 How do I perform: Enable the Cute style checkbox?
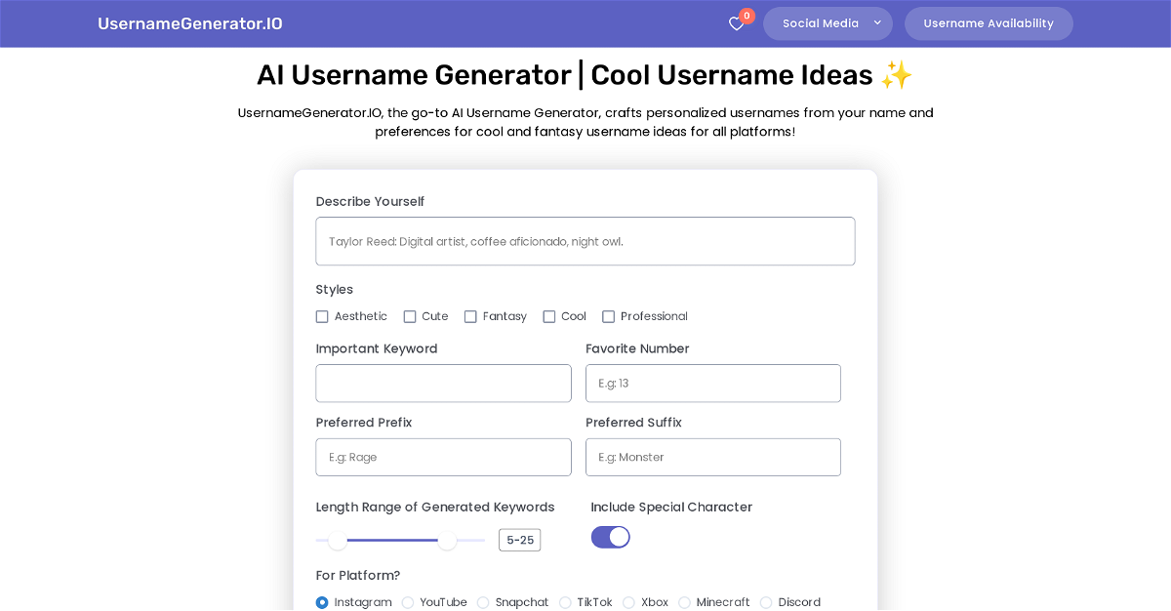point(410,316)
